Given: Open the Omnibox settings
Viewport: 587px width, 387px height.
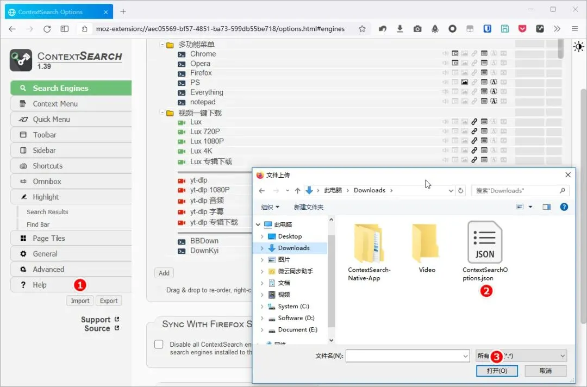Looking at the screenshot, I should tap(71, 182).
